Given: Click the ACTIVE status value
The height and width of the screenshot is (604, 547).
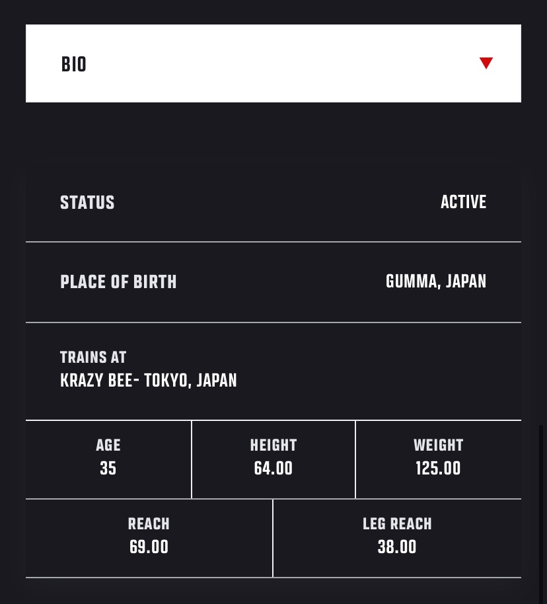Looking at the screenshot, I should pyautogui.click(x=463, y=202).
